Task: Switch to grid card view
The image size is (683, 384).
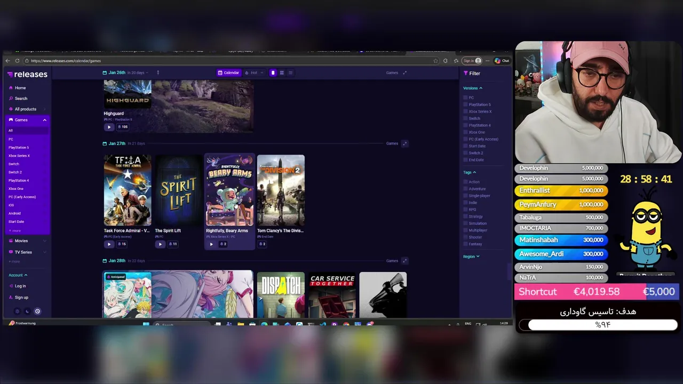Action: pyautogui.click(x=273, y=73)
